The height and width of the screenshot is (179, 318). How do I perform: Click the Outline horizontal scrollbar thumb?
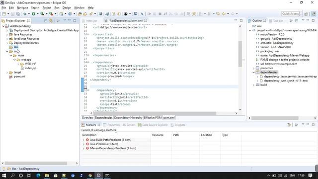(275, 118)
